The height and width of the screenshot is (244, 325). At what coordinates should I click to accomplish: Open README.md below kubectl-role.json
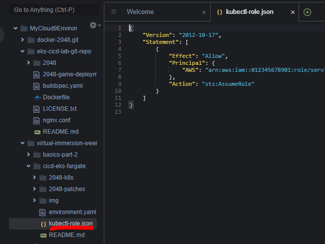point(67,235)
